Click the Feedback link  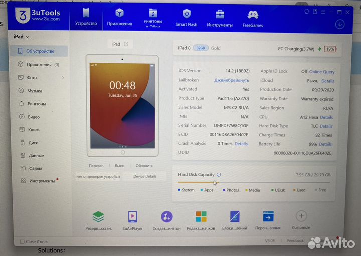[x=295, y=240]
